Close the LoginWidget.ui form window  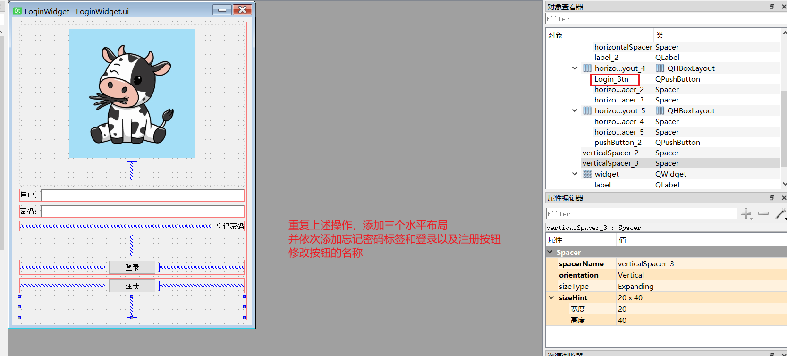[242, 9]
